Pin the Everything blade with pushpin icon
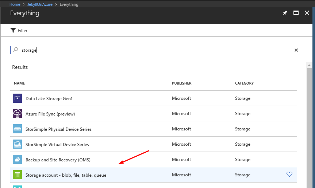The image size is (315, 188). point(285,13)
